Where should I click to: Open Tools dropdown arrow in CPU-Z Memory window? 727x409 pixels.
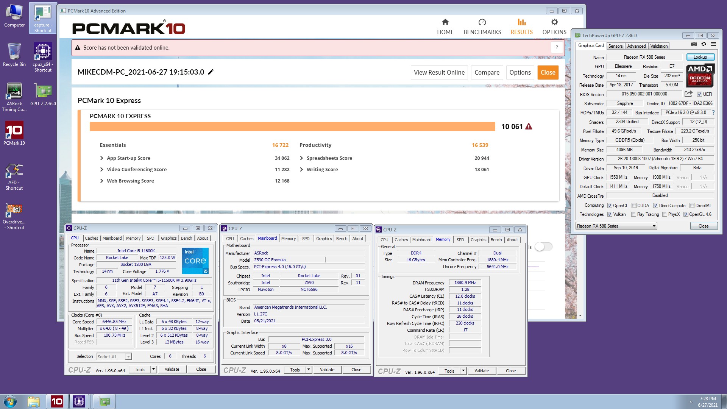[x=463, y=371]
